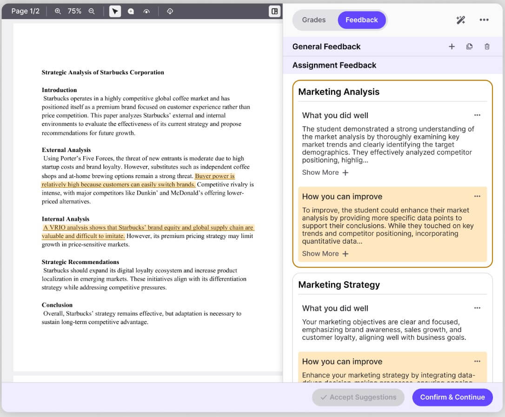Toggle the side panel layout icon

274,11
